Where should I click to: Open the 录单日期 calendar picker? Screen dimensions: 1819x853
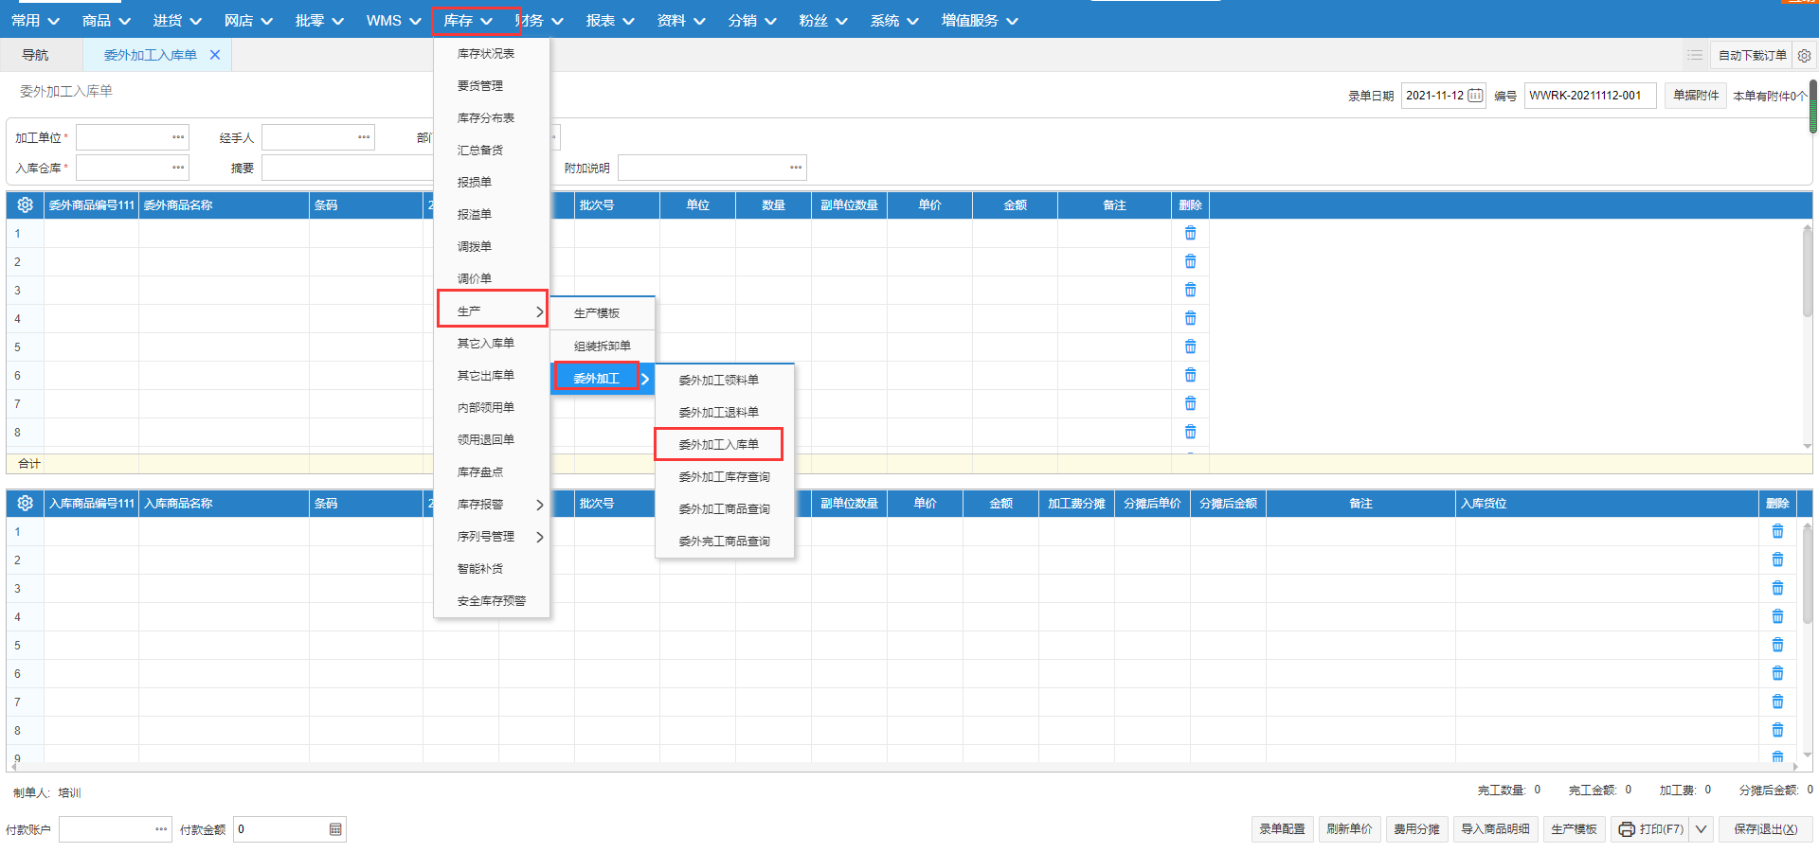click(x=1475, y=96)
